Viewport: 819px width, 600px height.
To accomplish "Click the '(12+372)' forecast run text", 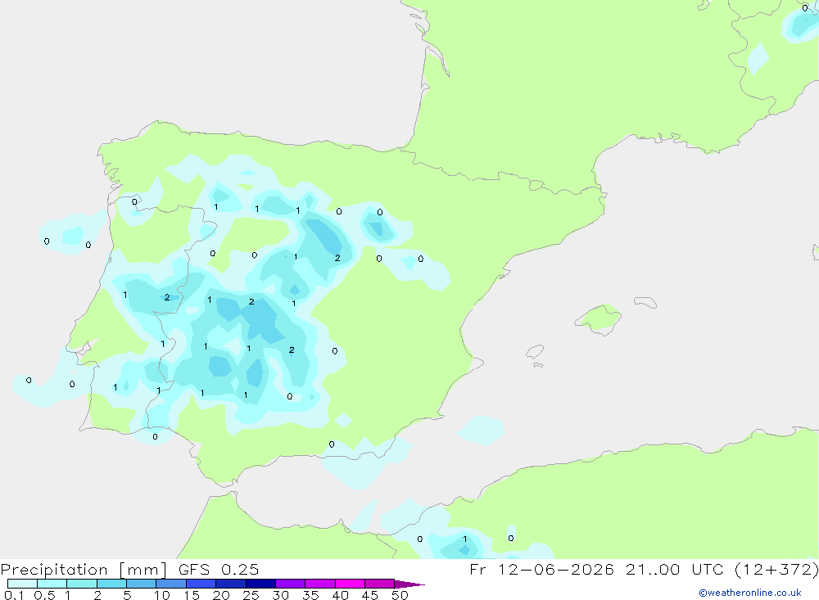I will pos(776,569).
